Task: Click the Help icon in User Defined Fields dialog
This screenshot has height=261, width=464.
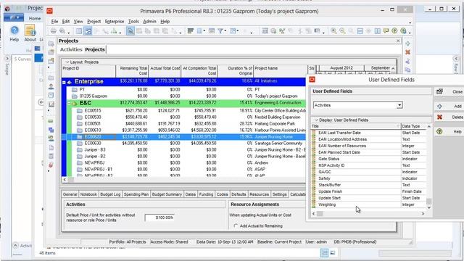Action: (440, 131)
